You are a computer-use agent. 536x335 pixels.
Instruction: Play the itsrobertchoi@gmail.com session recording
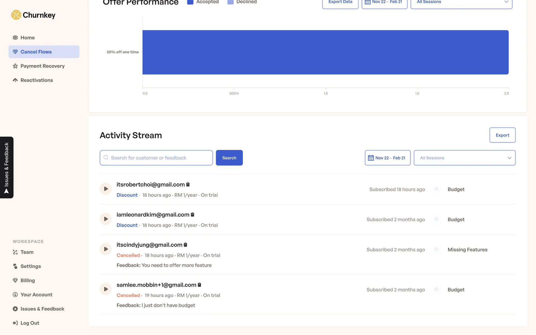106,189
